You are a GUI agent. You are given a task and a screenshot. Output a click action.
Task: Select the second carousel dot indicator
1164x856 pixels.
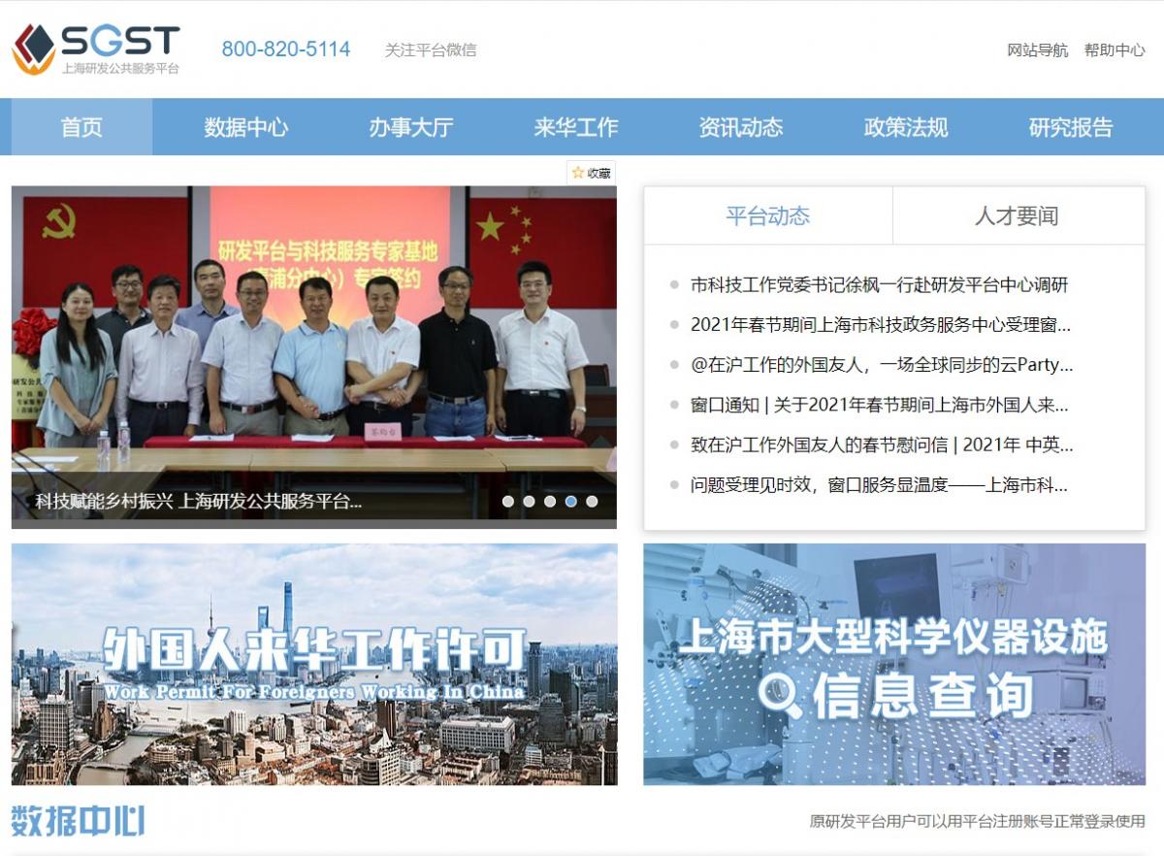click(x=529, y=502)
